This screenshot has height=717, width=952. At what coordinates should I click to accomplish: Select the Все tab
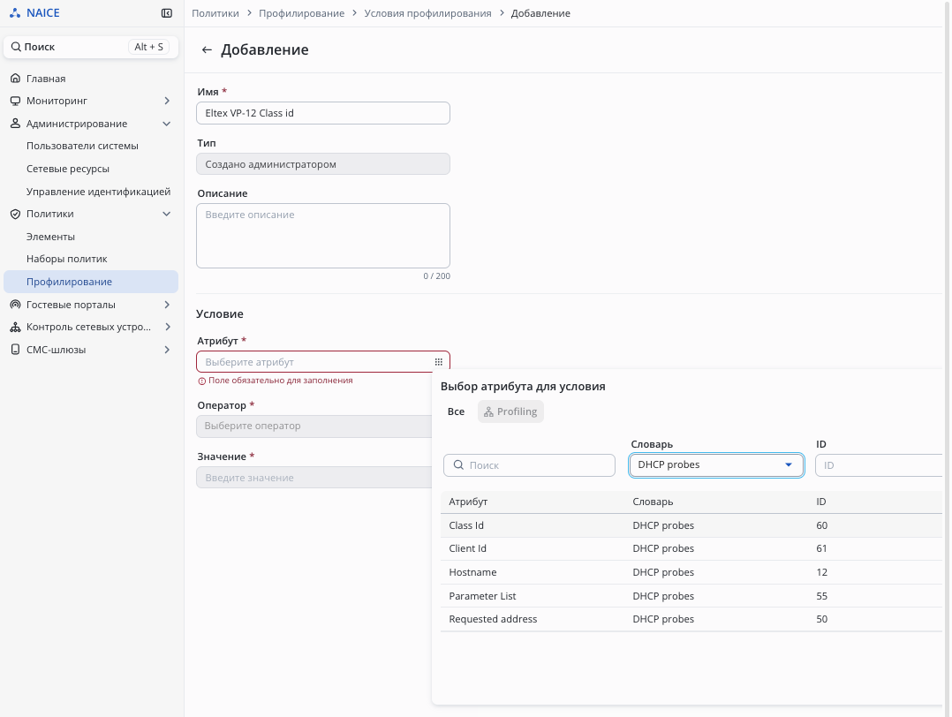[x=456, y=411]
